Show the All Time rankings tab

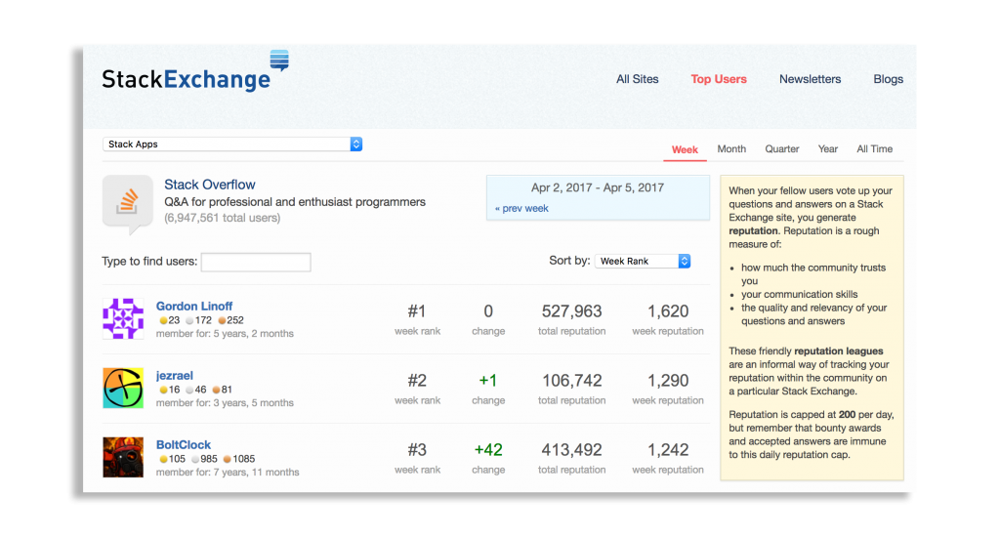pos(874,149)
